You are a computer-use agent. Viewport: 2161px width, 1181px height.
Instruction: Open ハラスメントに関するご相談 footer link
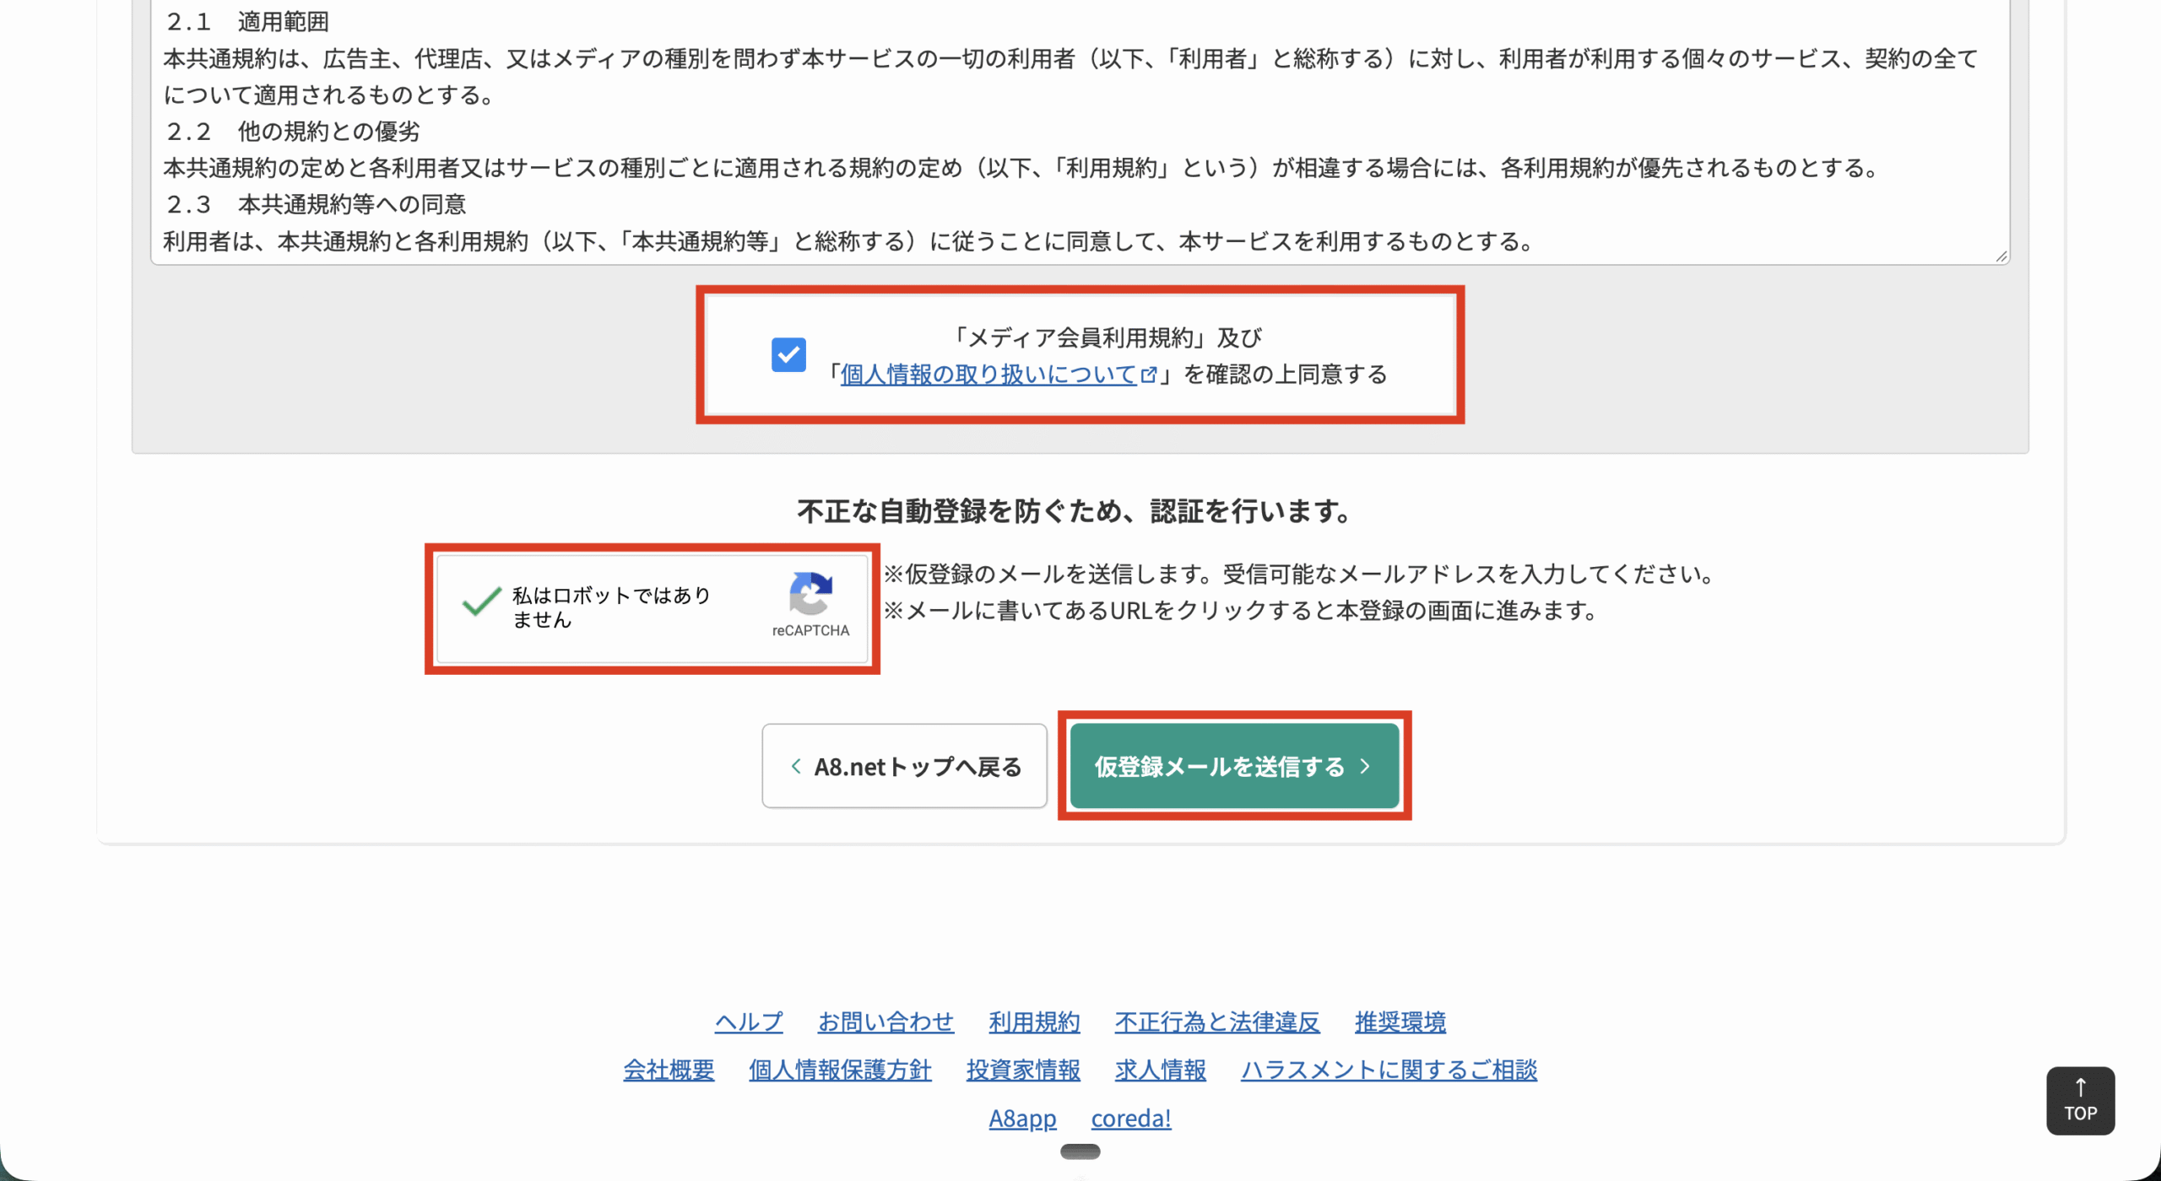pos(1389,1070)
